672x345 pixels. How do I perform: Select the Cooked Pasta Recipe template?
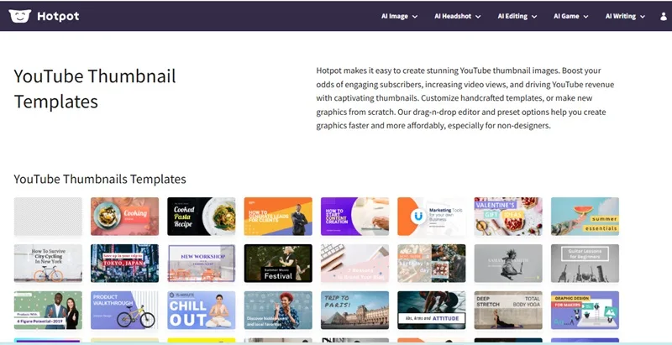pyautogui.click(x=202, y=217)
